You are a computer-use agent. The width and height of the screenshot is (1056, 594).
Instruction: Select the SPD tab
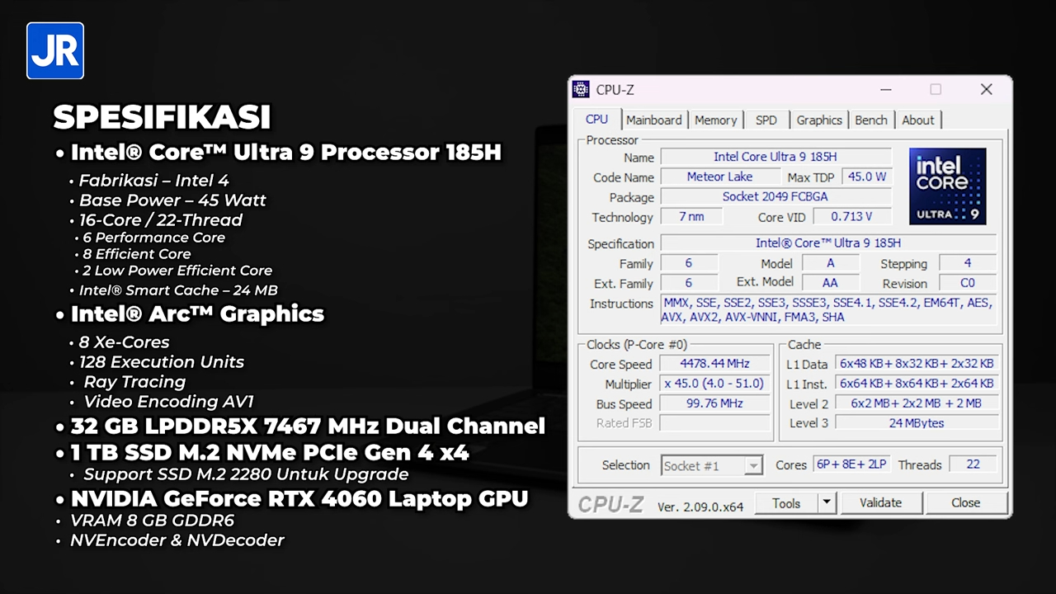pos(766,120)
